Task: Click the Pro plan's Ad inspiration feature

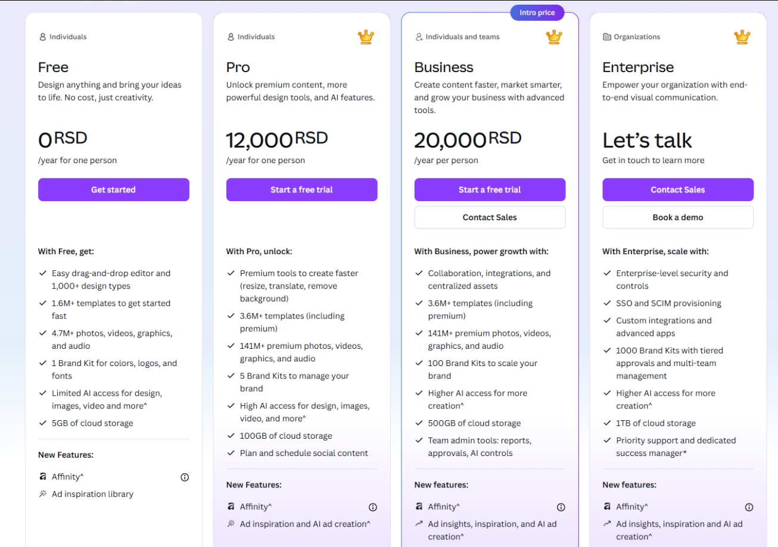Action: (304, 524)
